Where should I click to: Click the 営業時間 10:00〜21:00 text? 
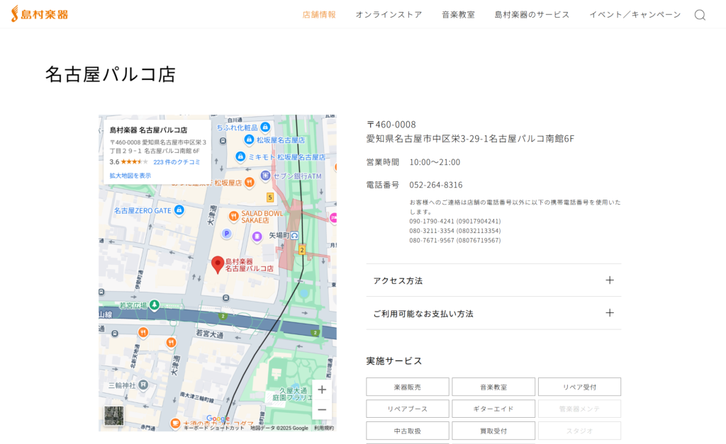pos(413,162)
